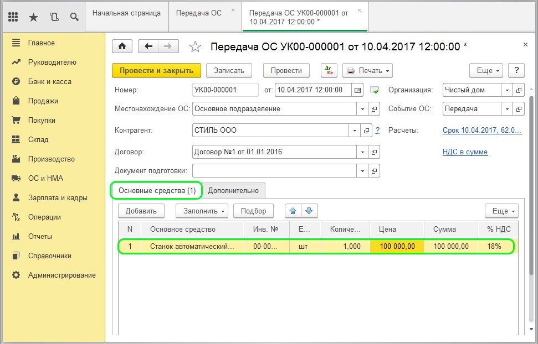Open the НДС в сумме link
This screenshot has height=344, width=538.
pyautogui.click(x=465, y=152)
